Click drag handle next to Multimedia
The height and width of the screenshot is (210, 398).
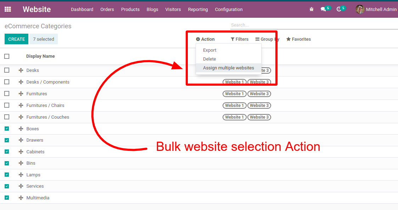pos(21,198)
